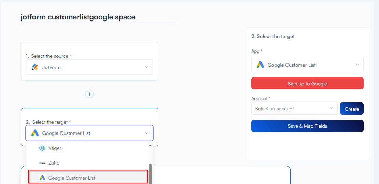The height and width of the screenshot is (184, 379).
Task: Choose Zoho from the target list
Action: (x=54, y=163)
